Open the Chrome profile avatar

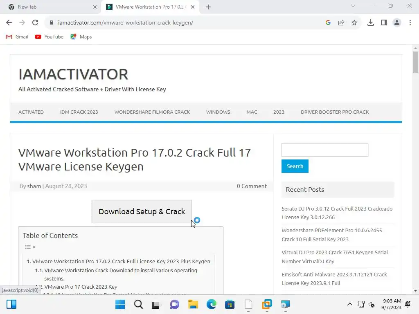397,23
